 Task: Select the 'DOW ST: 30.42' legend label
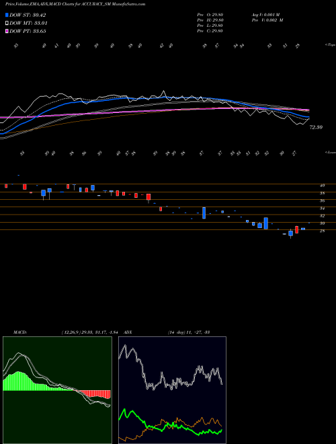pos(28,15)
